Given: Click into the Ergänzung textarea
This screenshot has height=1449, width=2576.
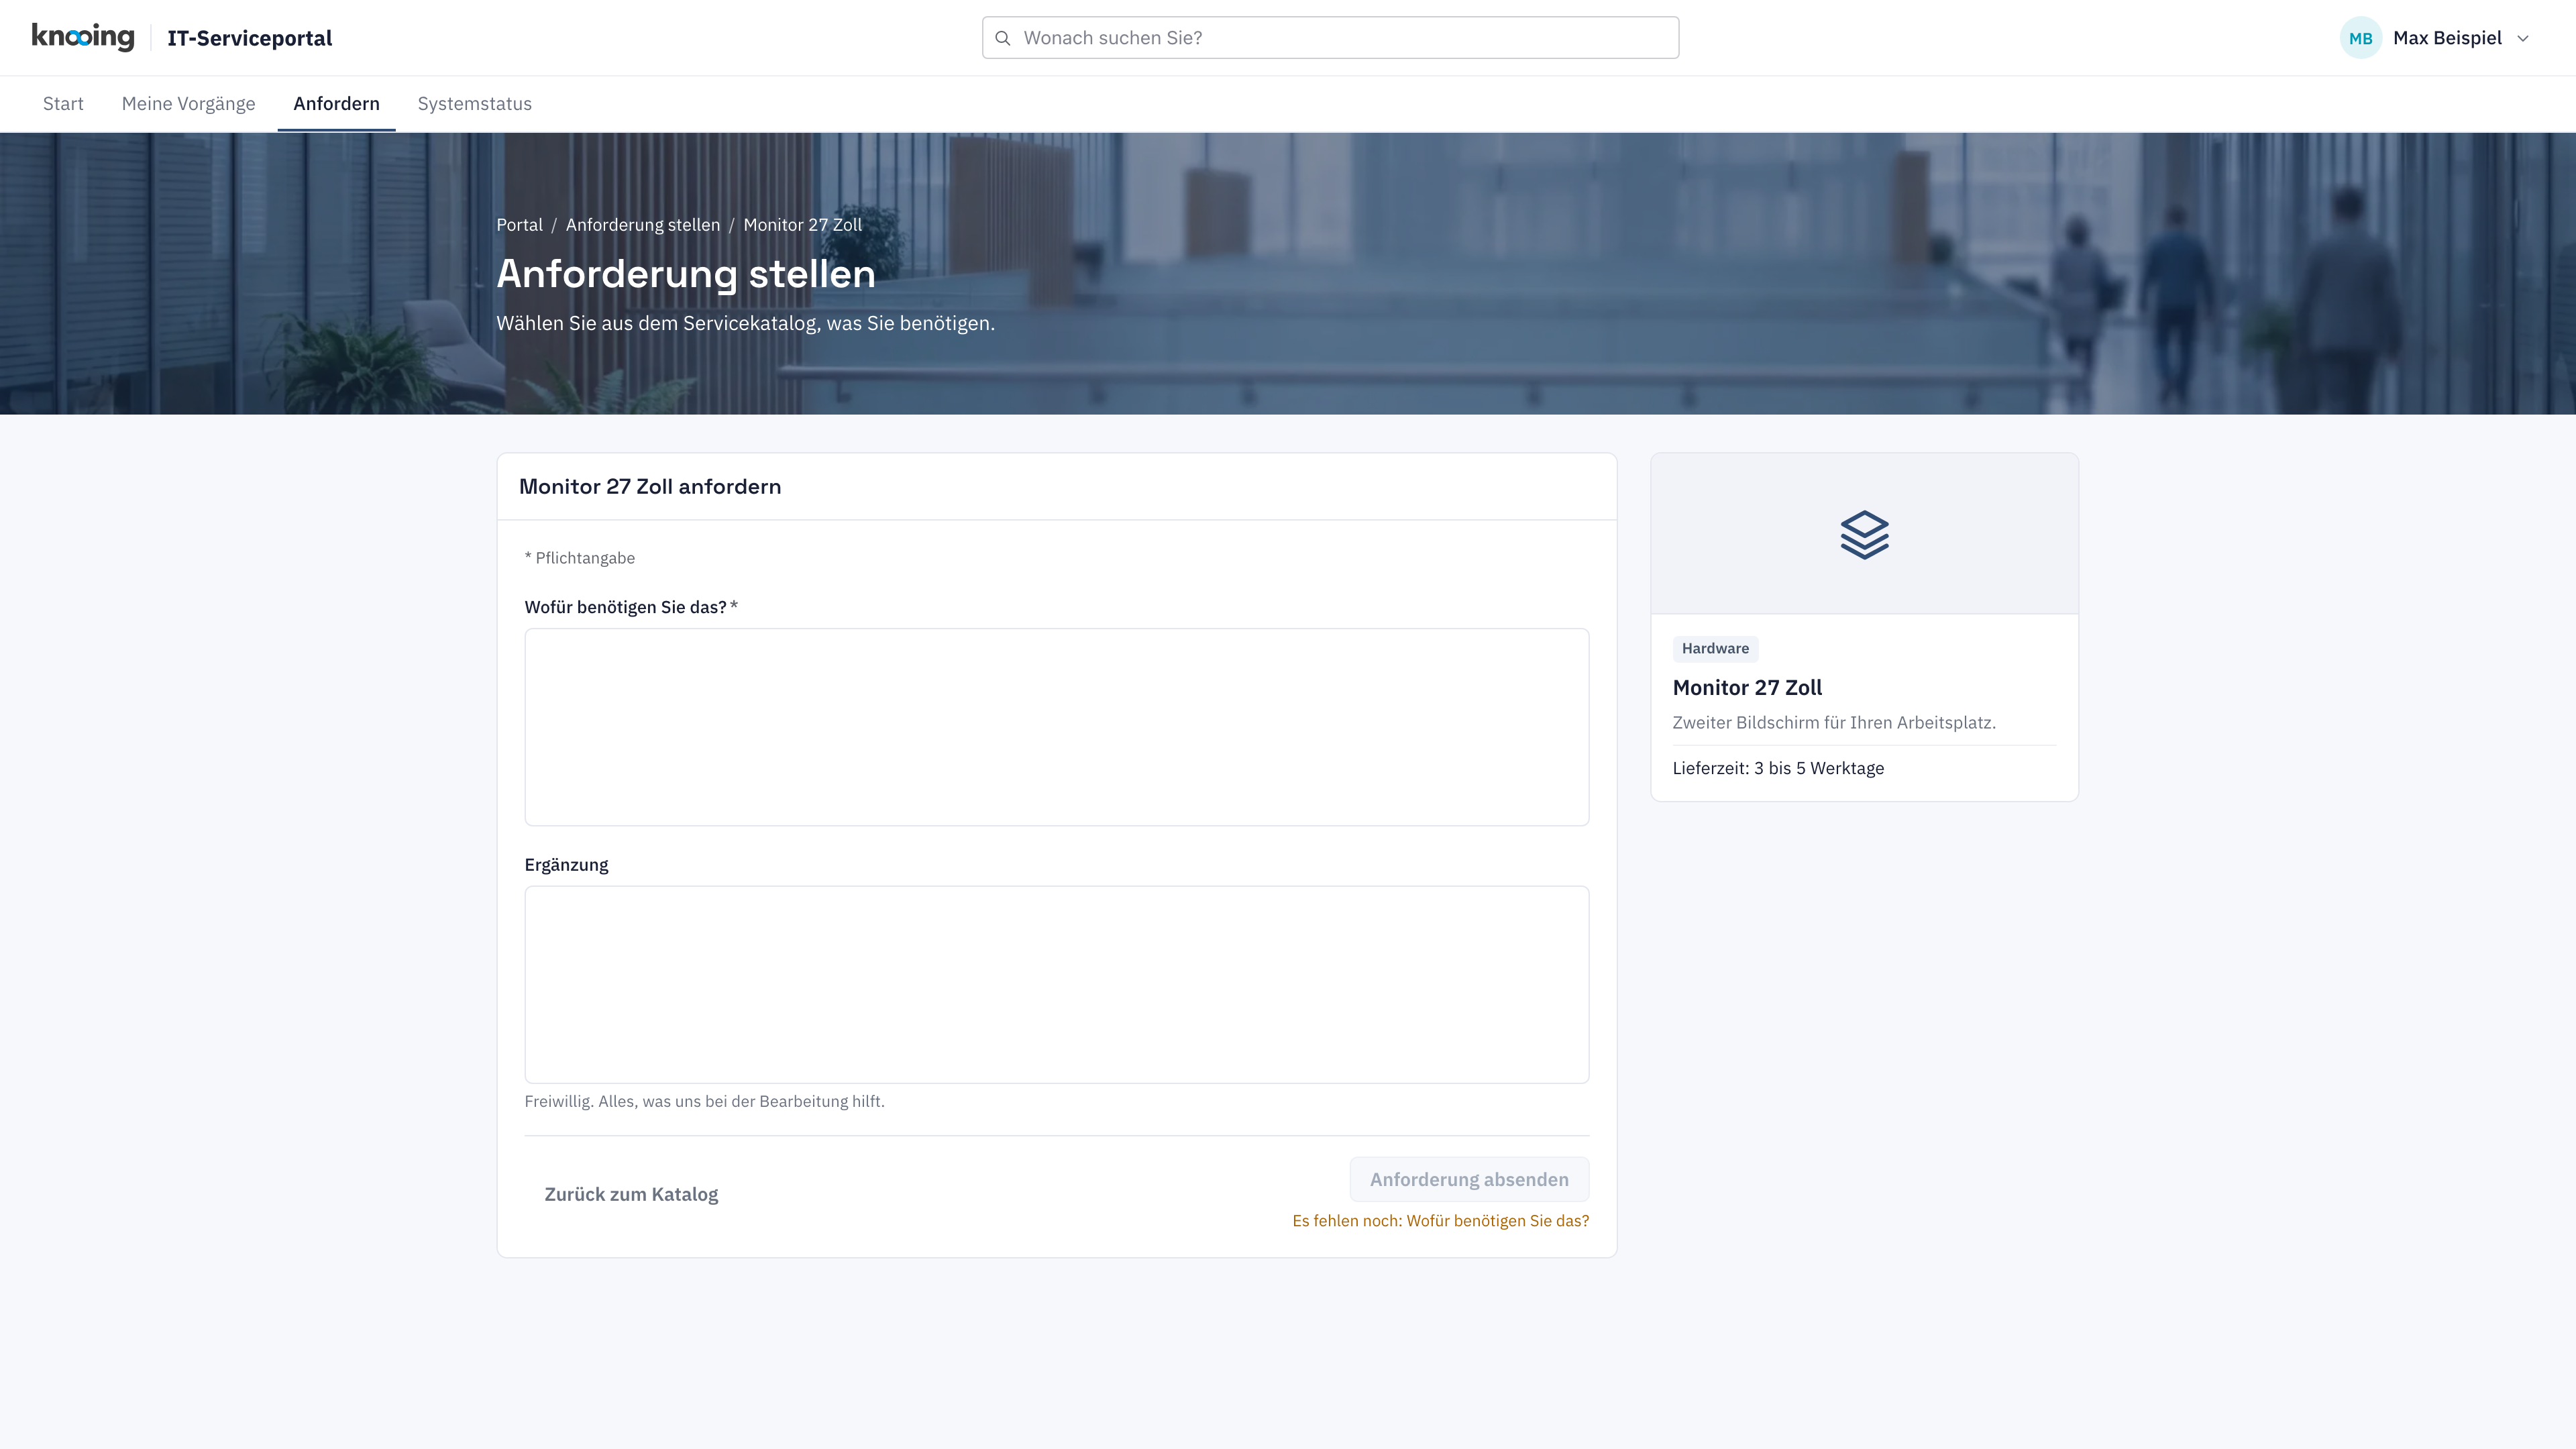Looking at the screenshot, I should click(x=1056, y=984).
